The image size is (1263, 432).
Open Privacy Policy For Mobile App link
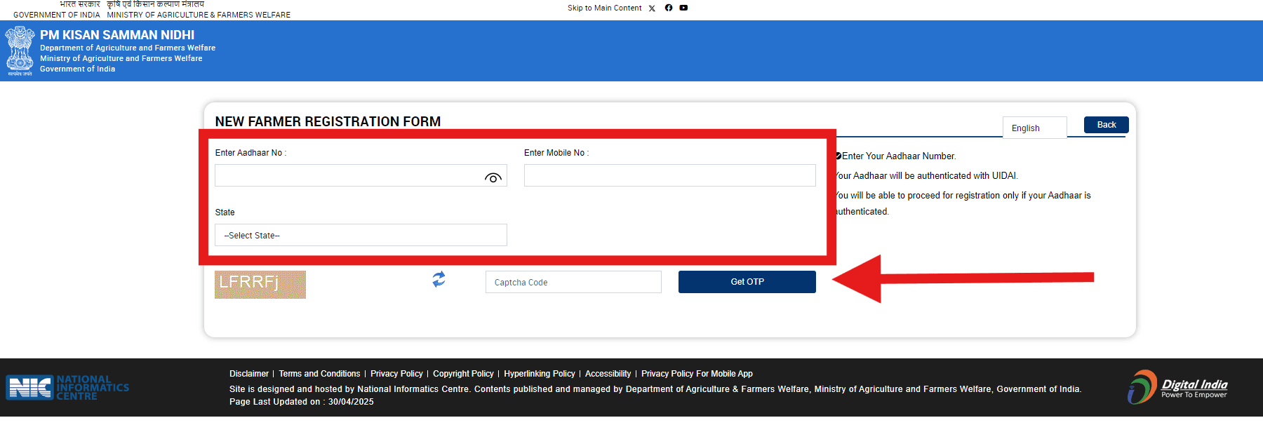click(x=697, y=374)
